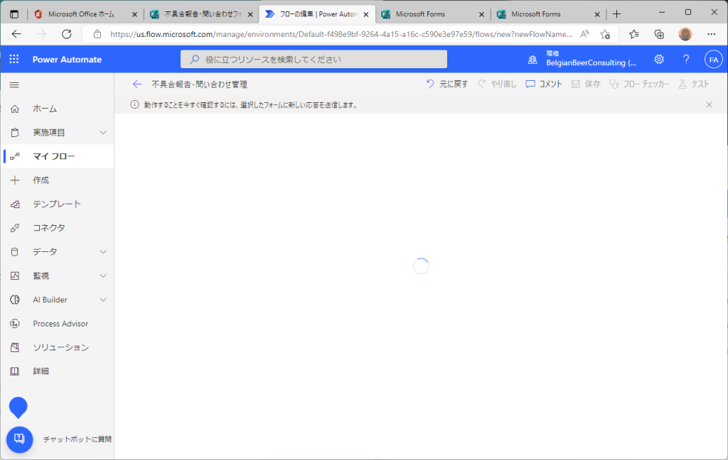Open 詳細 in the sidebar
Image resolution: width=728 pixels, height=460 pixels.
click(57, 371)
